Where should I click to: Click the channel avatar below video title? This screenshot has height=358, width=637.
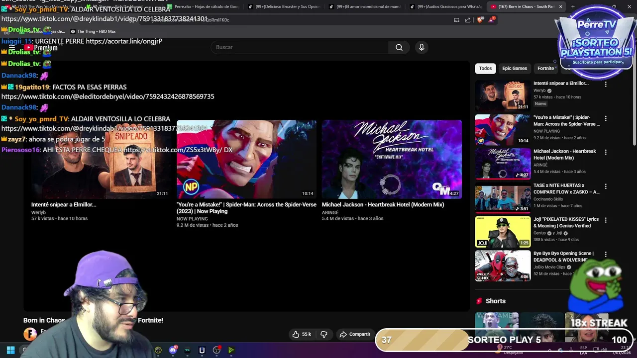(30, 334)
